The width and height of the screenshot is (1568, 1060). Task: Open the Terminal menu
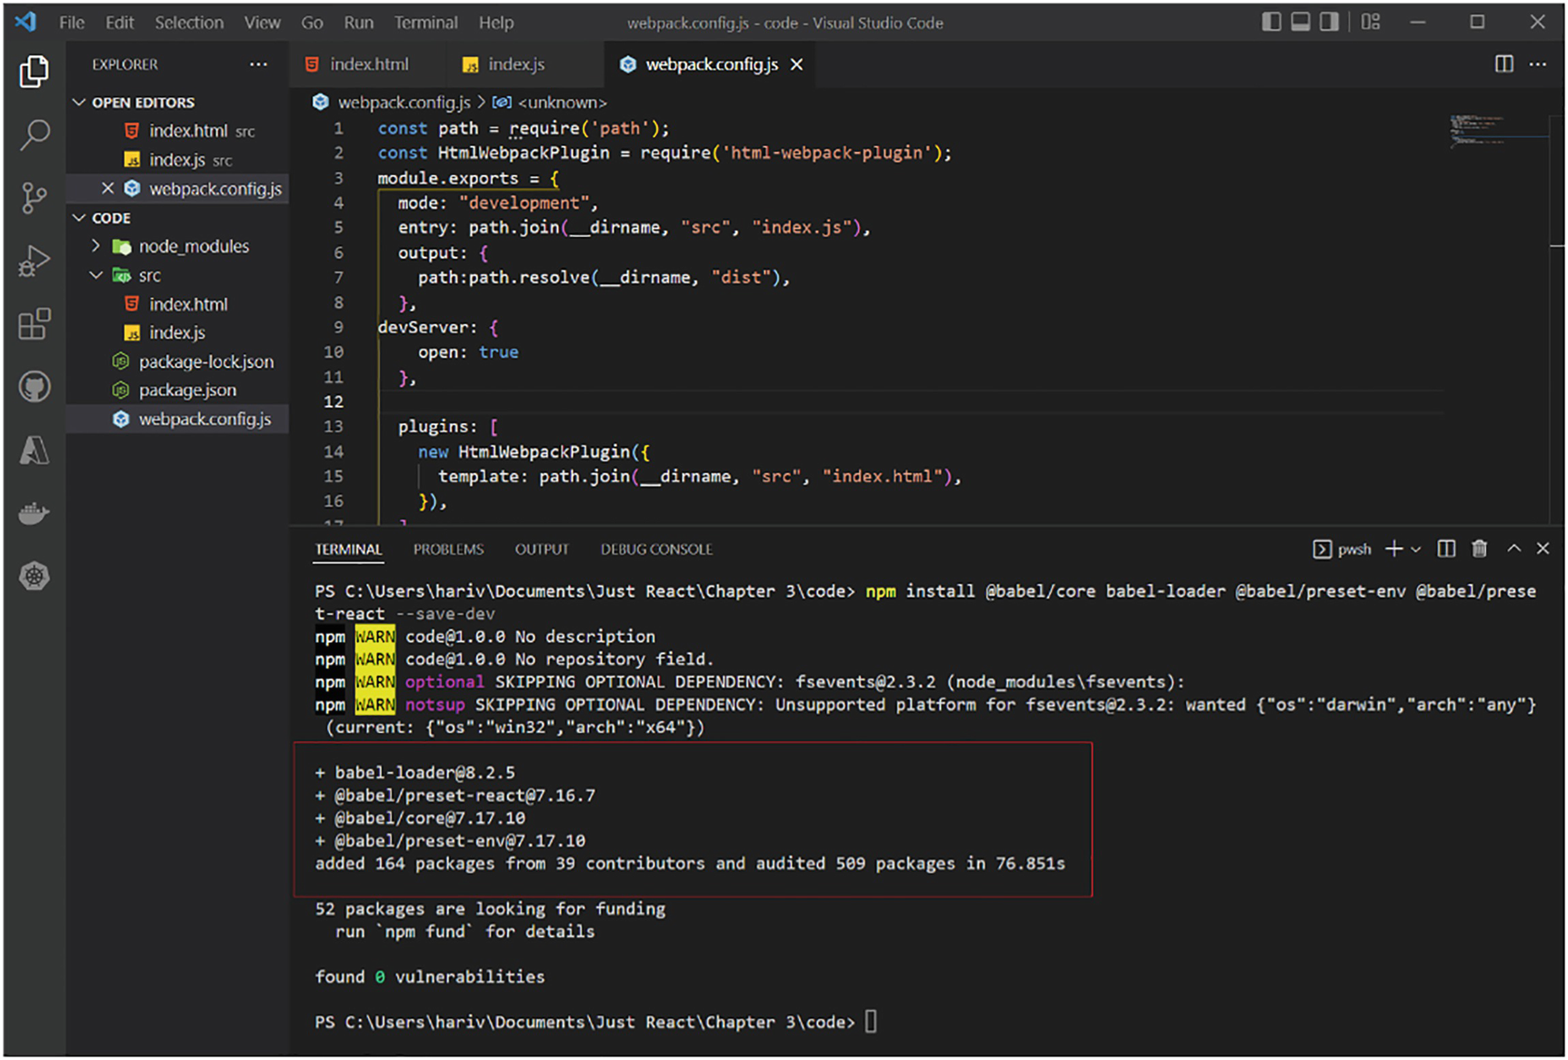point(424,23)
